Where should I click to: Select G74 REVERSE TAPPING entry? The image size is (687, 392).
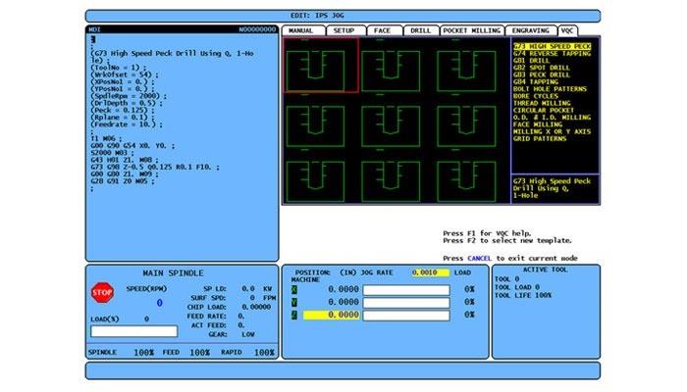(552, 53)
